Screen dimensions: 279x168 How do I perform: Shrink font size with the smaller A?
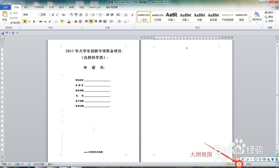click(57, 15)
